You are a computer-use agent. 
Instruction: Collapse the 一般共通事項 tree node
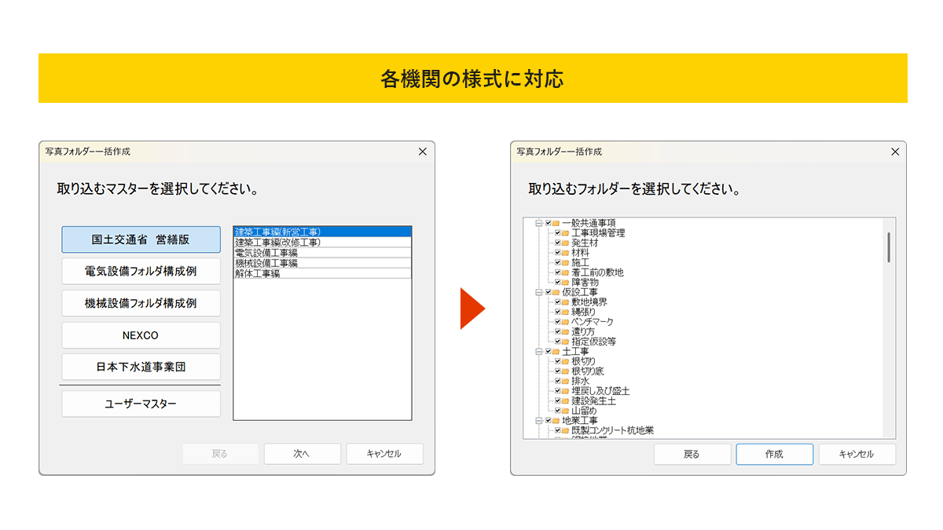point(539,224)
